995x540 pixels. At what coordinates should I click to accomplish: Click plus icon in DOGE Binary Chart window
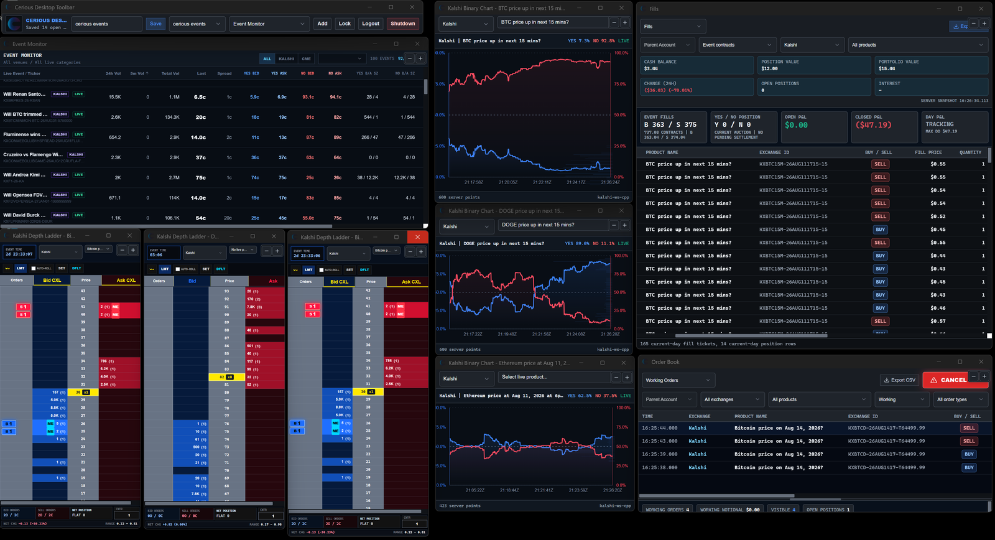coord(625,225)
